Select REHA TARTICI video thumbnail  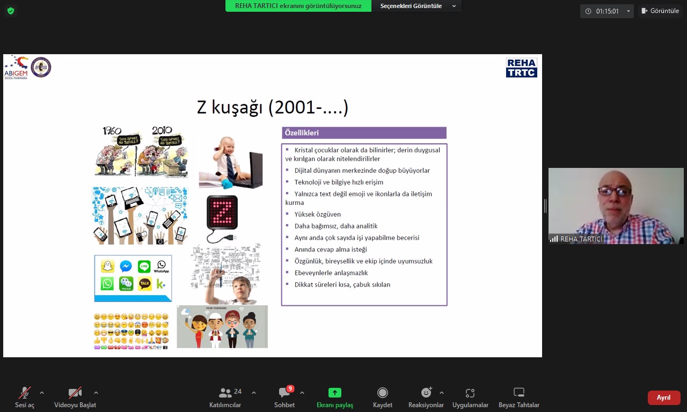coord(616,206)
